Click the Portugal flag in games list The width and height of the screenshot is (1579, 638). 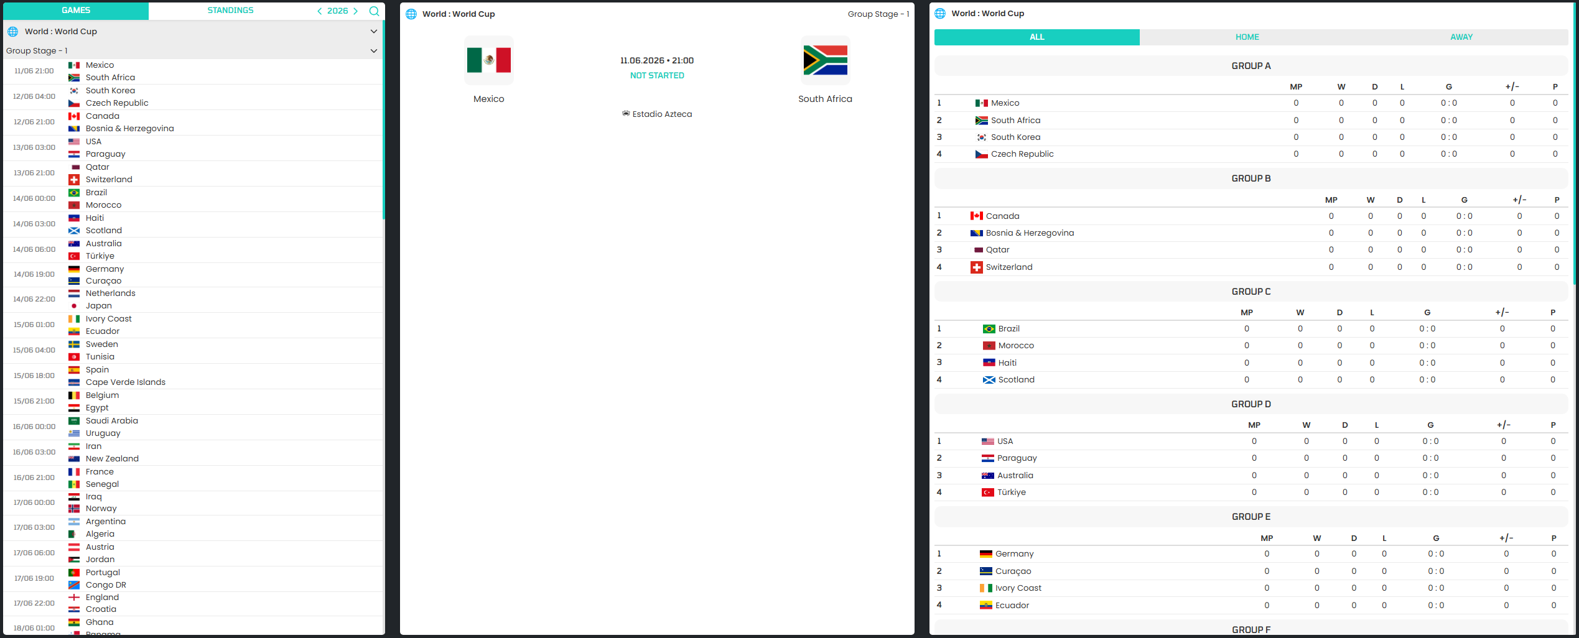[x=74, y=573]
